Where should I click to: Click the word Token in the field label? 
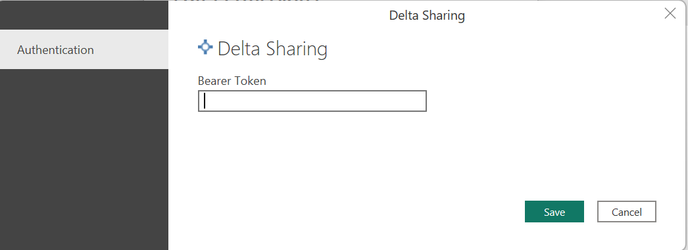251,81
